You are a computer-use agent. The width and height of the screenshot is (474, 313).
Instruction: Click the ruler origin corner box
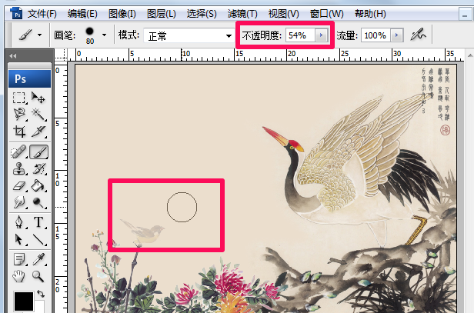61,55
